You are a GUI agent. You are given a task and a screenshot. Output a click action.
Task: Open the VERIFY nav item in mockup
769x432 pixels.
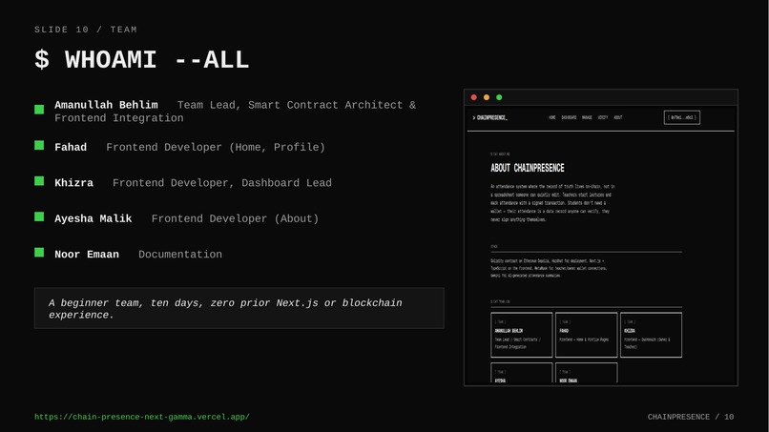point(603,117)
